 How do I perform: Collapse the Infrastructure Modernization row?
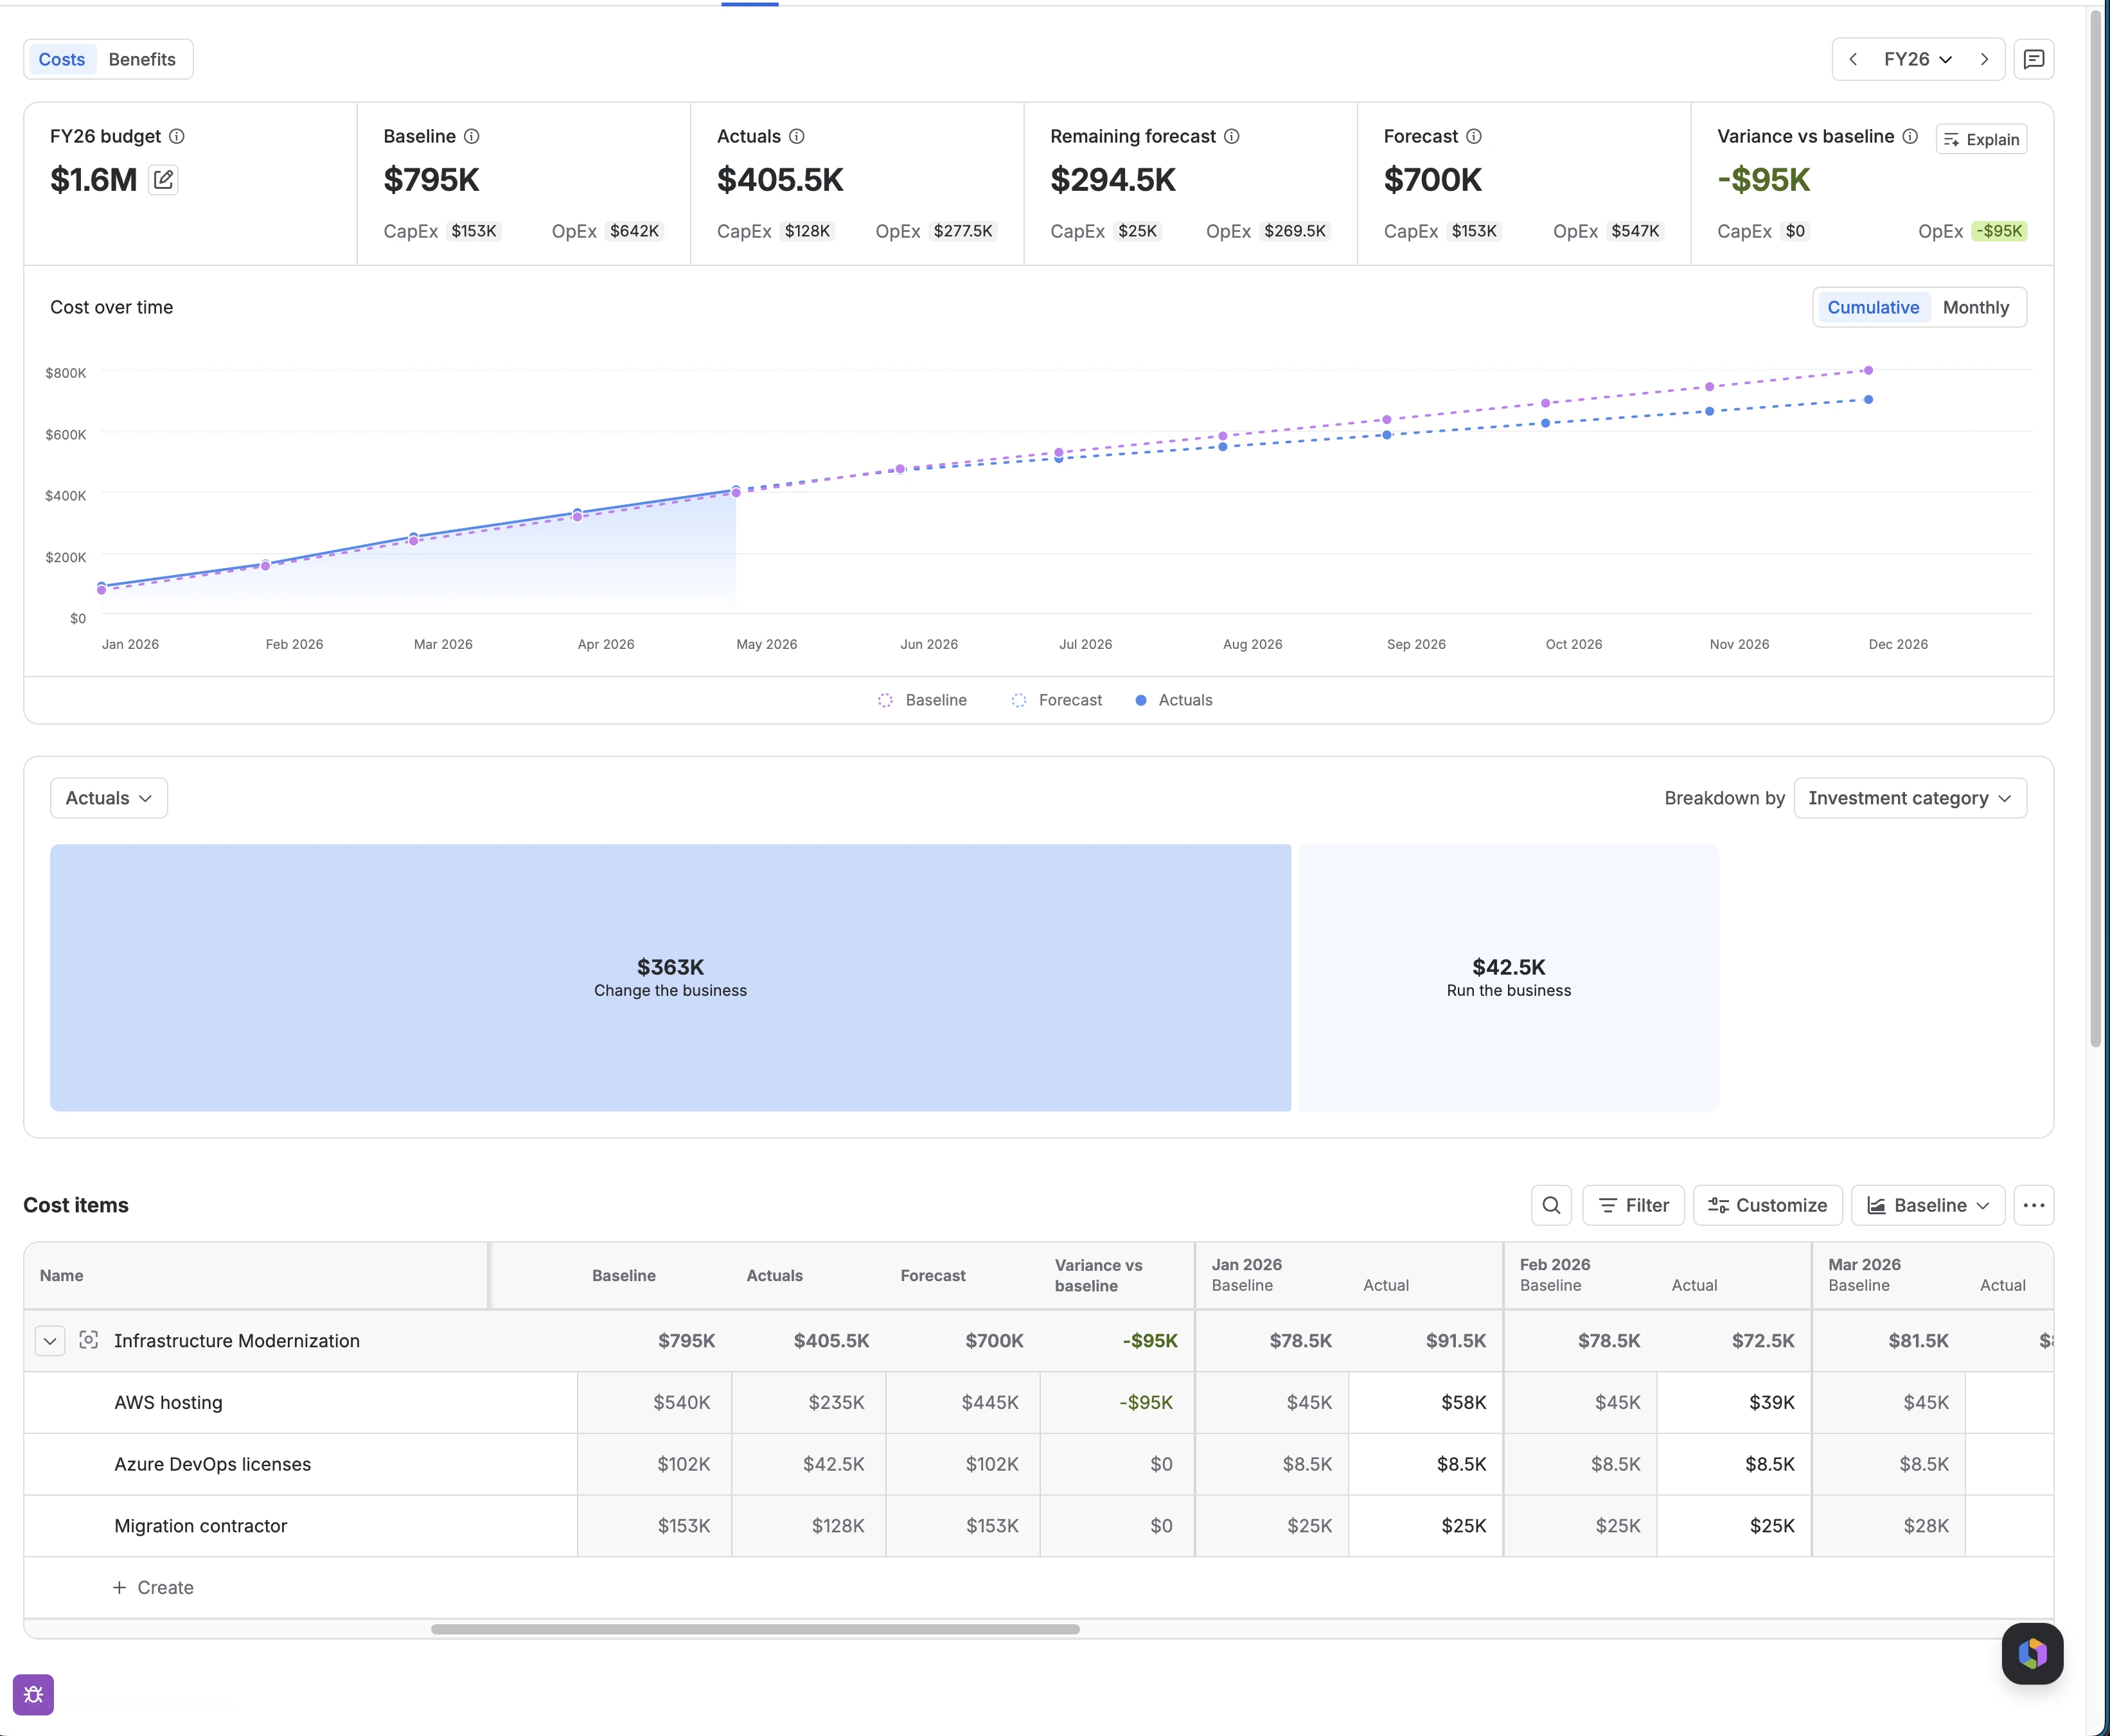(50, 1340)
